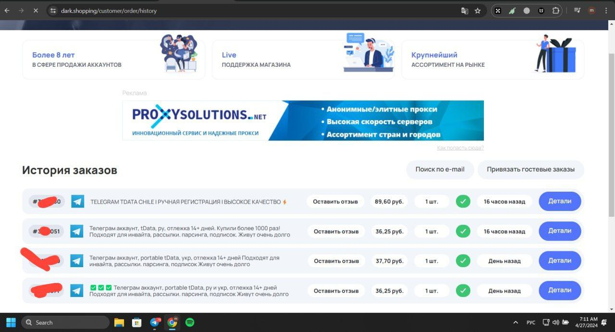Go back with the browser back arrow
The width and height of the screenshot is (615, 332).
[x=7, y=11]
